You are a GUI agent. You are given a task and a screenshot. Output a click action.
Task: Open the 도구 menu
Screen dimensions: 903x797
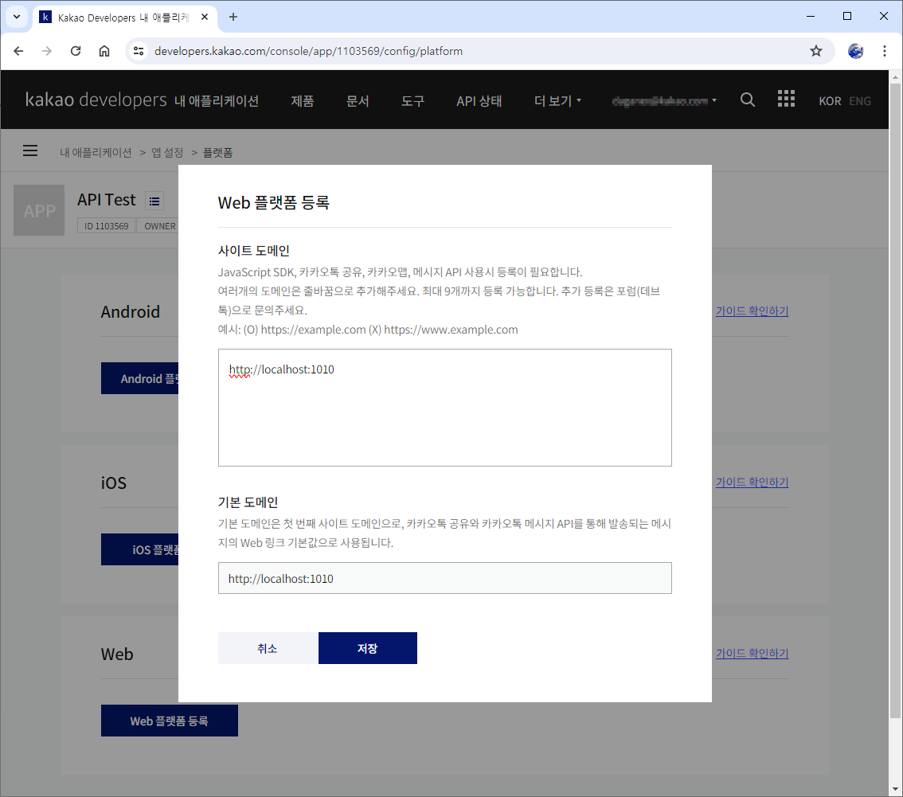(x=413, y=101)
